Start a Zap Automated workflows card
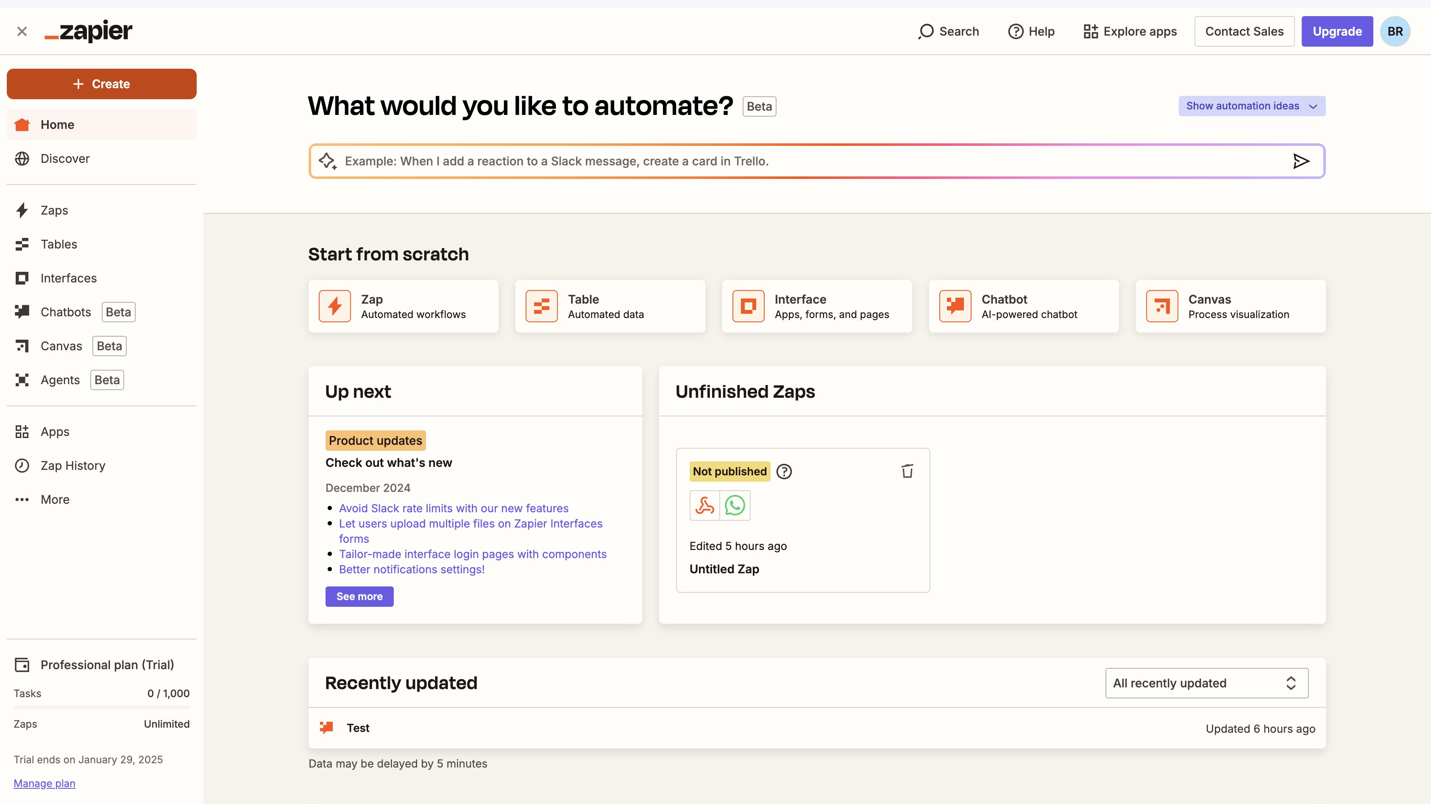 403,306
